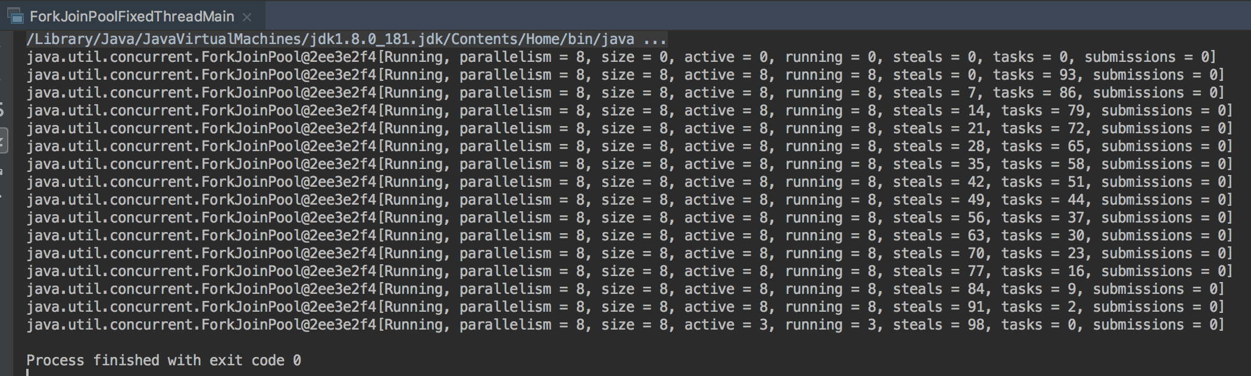Click the run configuration icon on the tab
1251x376 pixels.
[15, 16]
